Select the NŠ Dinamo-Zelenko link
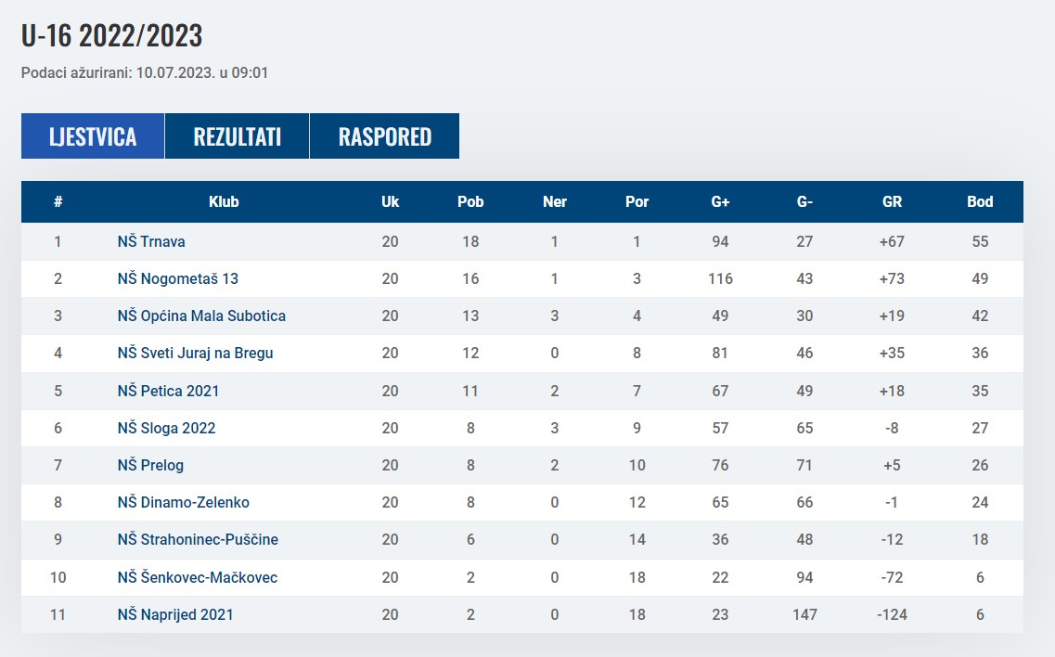 click(x=183, y=502)
